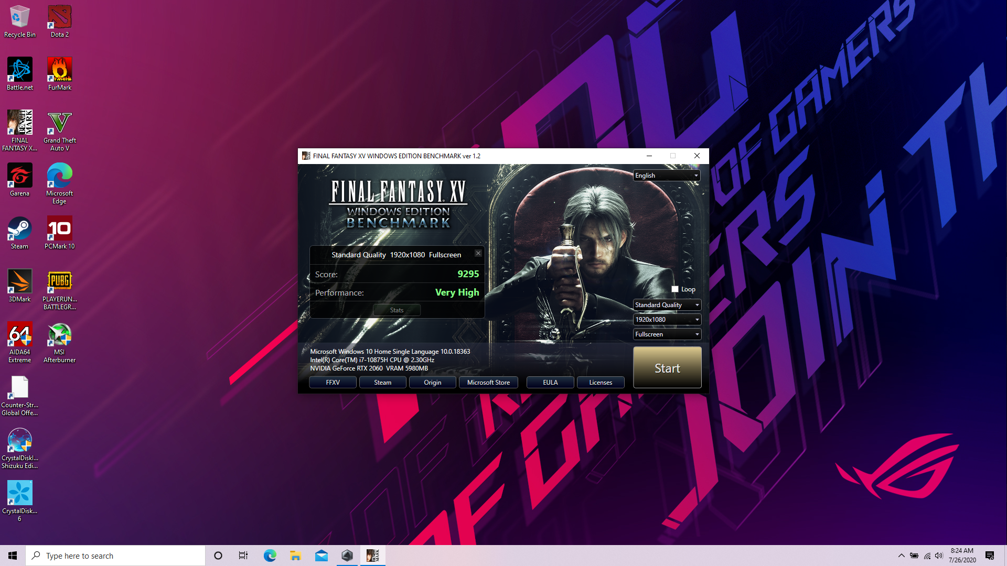Open the Mail app on the taskbar
This screenshot has height=566, width=1007.
[x=321, y=556]
